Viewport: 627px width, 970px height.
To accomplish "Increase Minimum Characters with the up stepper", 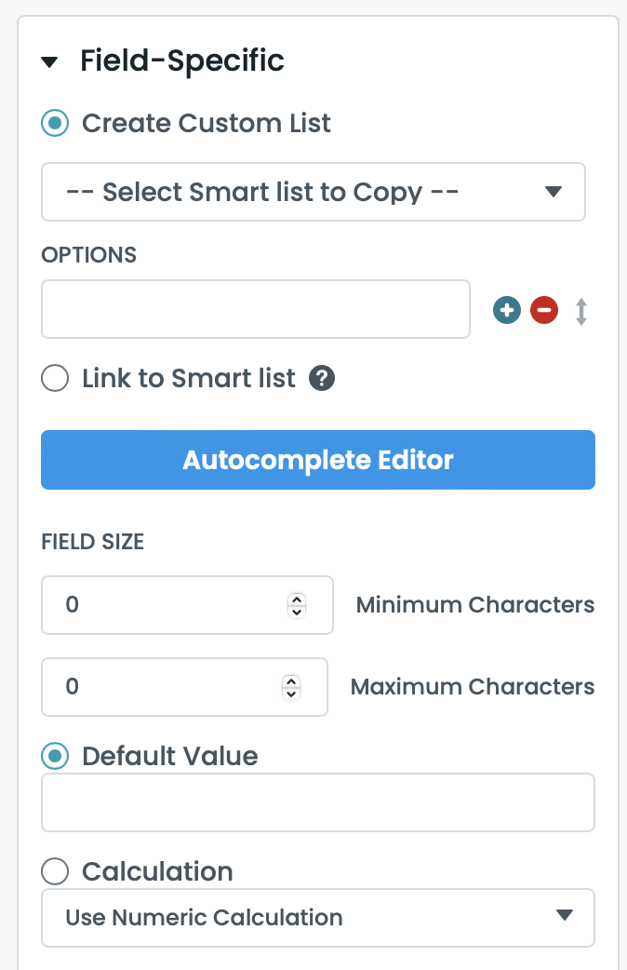I will (297, 600).
